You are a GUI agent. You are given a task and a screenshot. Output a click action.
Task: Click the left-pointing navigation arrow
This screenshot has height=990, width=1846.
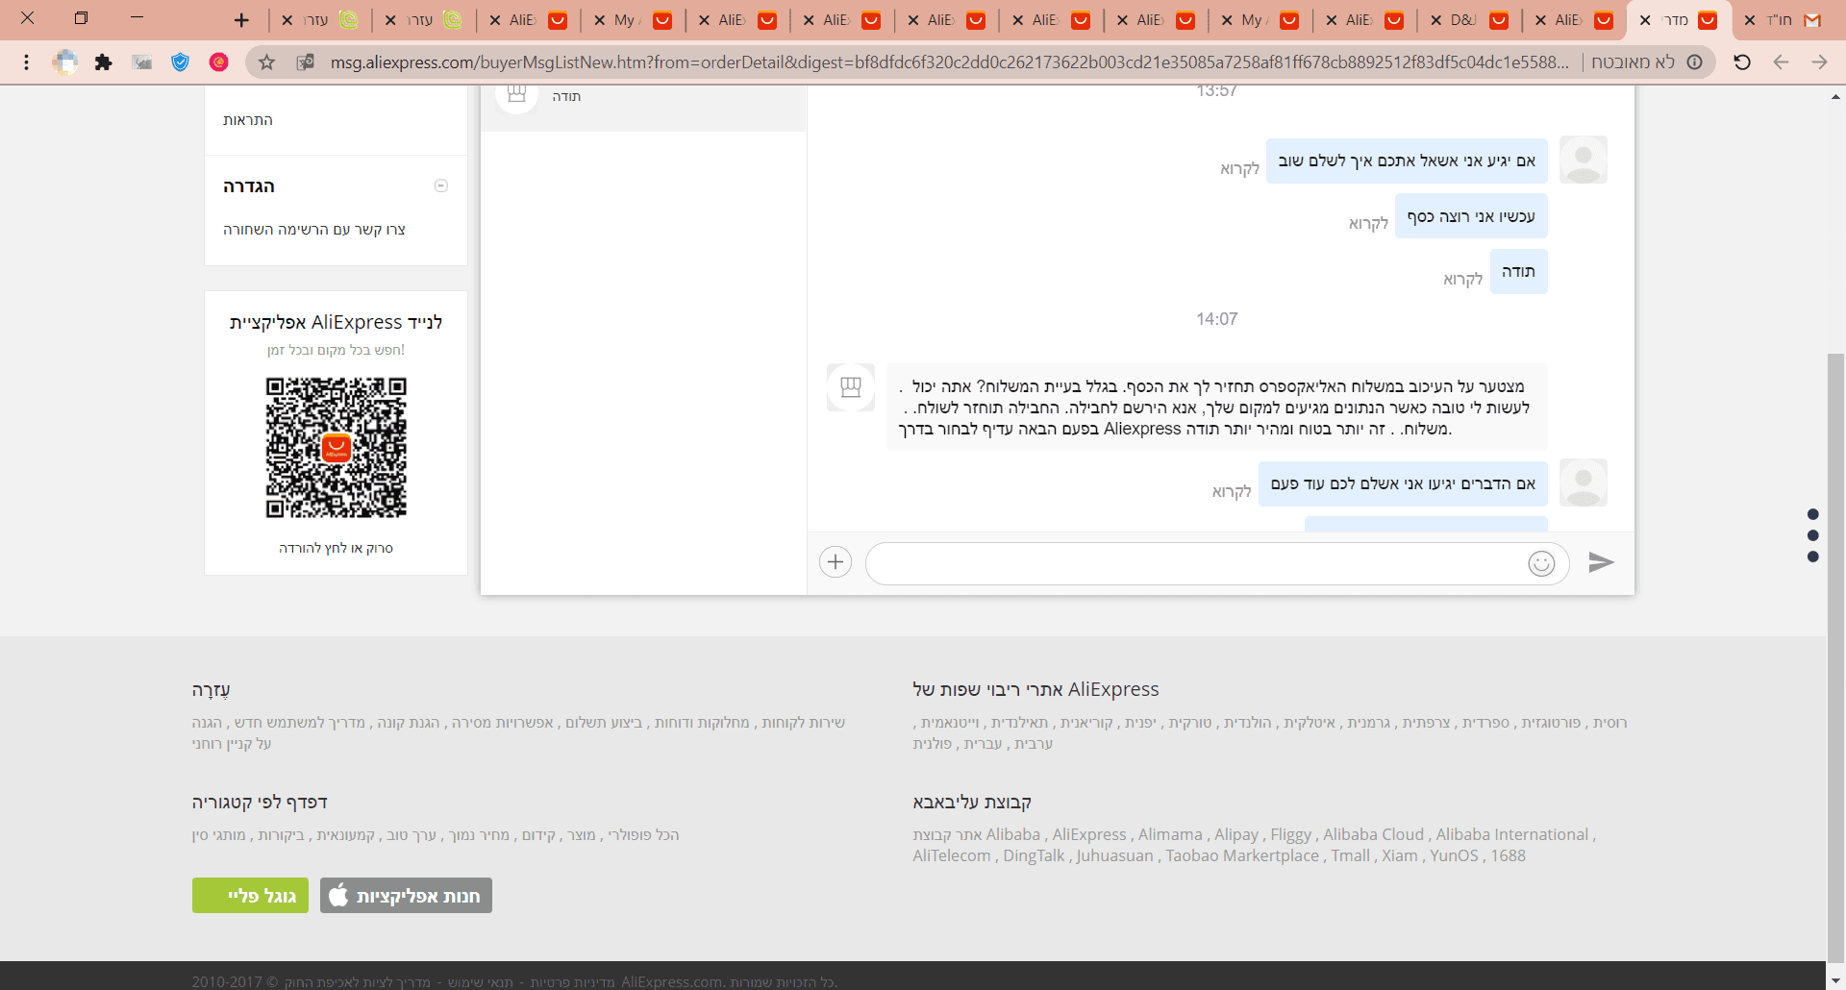tap(1781, 62)
